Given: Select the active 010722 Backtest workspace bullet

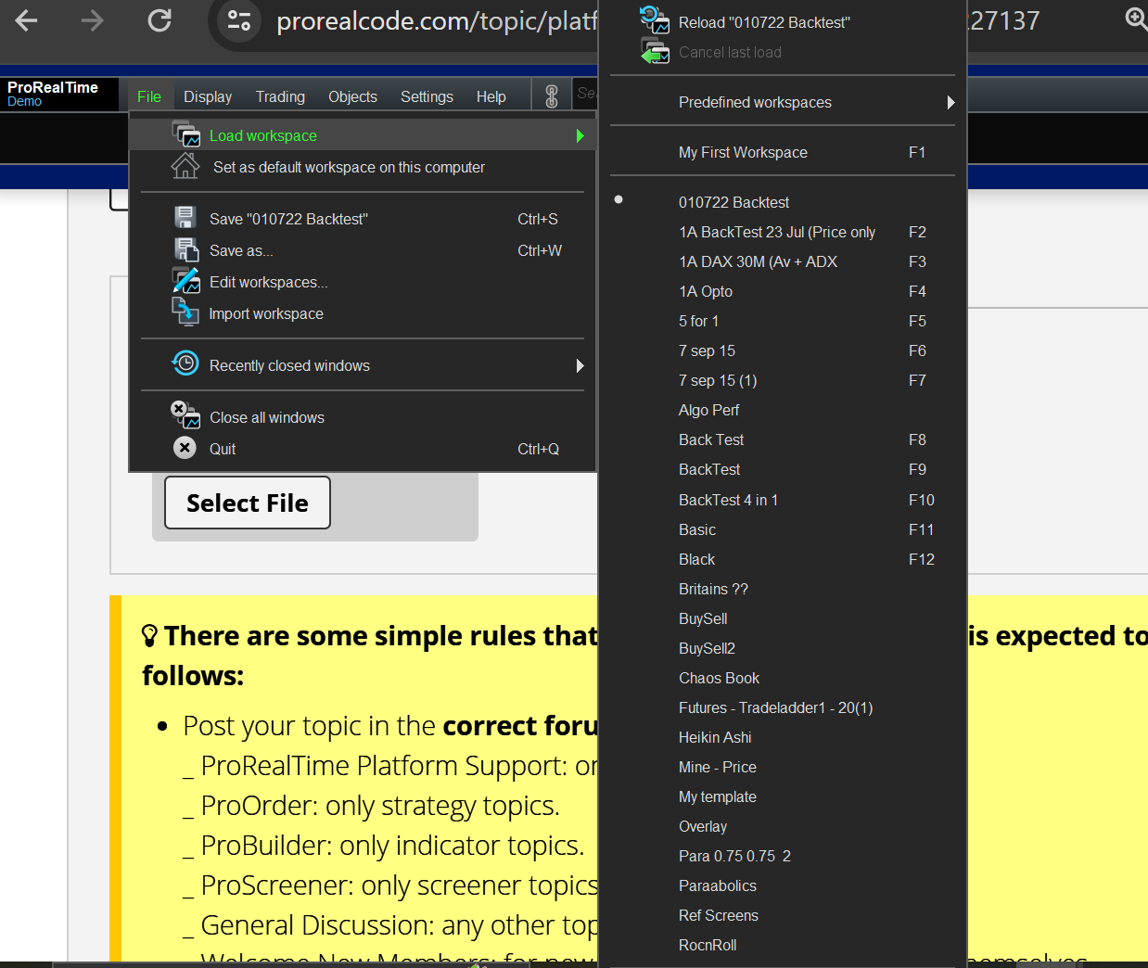Looking at the screenshot, I should coord(619,200).
